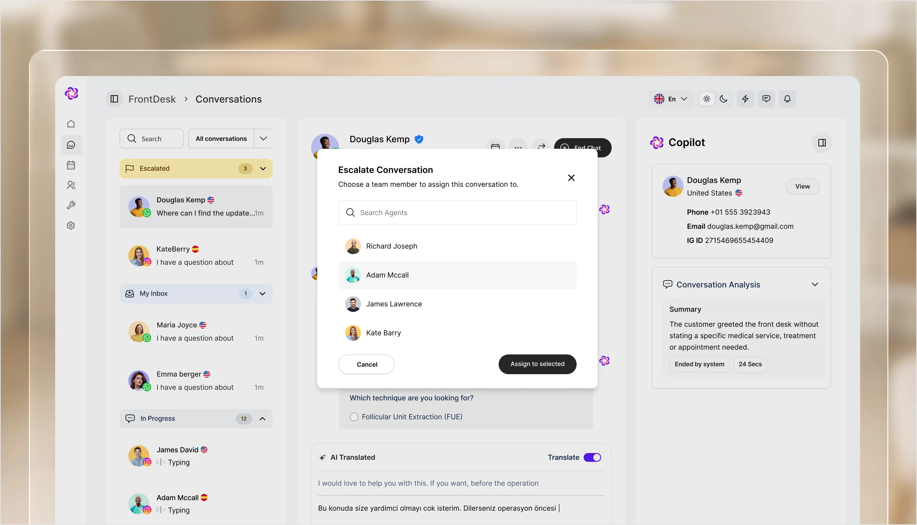Open the messages icon in top bar
Screen dimensions: 917x525
tap(766, 99)
